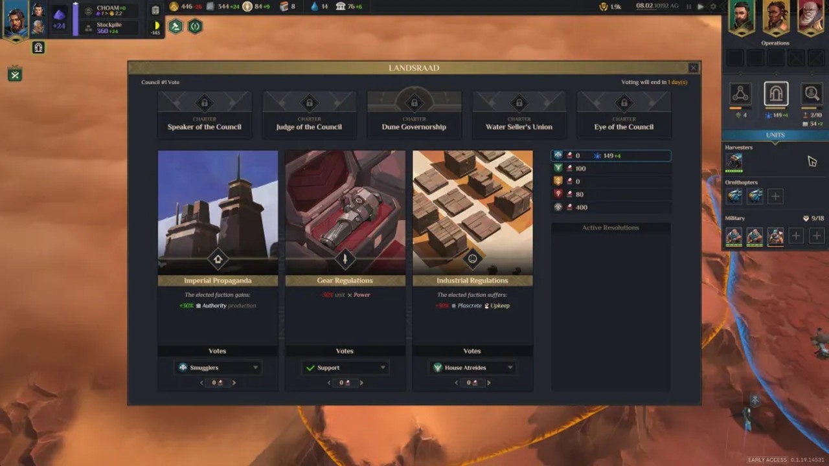Select the first ornithopter icon
829x466 pixels.
734,196
